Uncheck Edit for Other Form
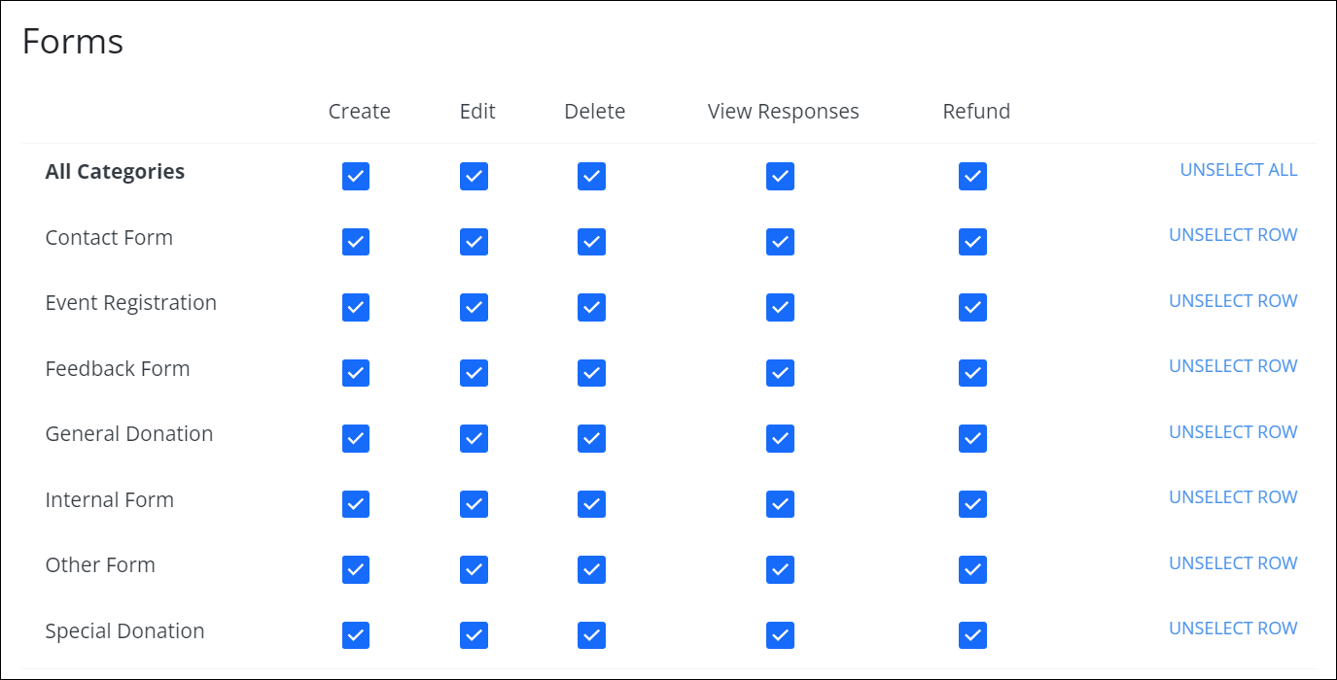Image resolution: width=1337 pixels, height=680 pixels. pos(474,569)
